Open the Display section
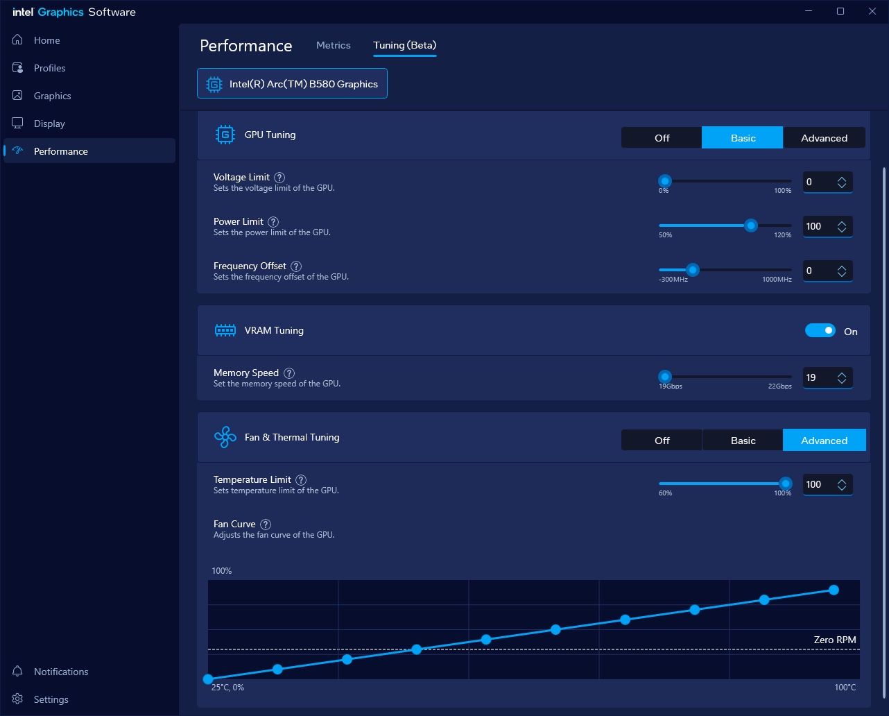The height and width of the screenshot is (716, 889). pyautogui.click(x=89, y=123)
